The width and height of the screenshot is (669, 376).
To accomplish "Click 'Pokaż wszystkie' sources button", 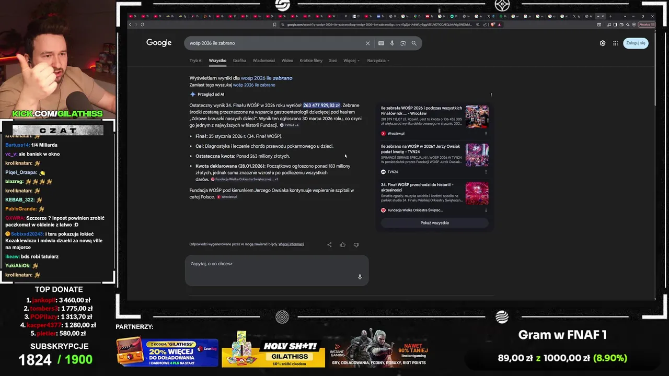I will click(x=434, y=223).
